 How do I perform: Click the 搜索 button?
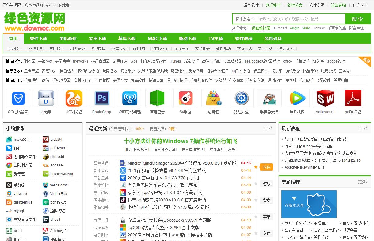tap(357, 19)
